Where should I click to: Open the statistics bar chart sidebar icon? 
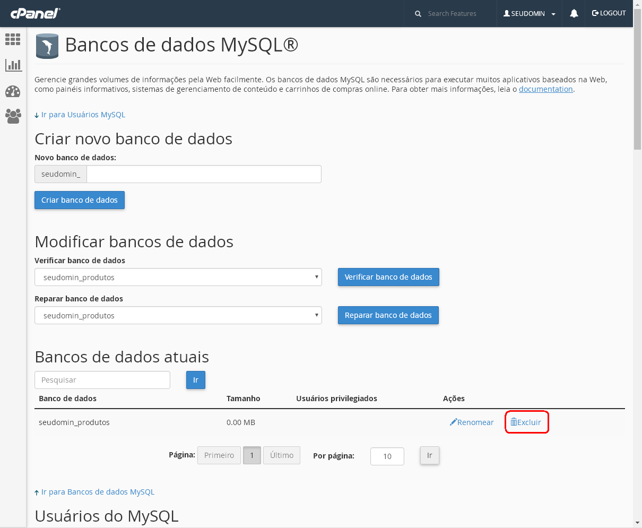tap(13, 65)
